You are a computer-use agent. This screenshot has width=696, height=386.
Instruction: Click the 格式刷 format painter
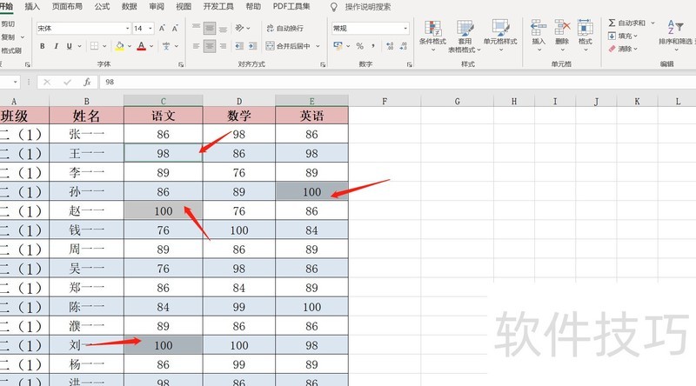[10, 50]
